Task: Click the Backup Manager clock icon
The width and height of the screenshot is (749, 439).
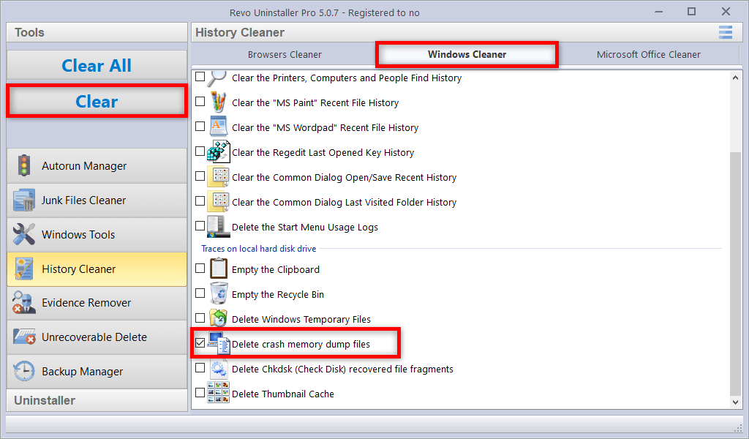Action: 24,371
